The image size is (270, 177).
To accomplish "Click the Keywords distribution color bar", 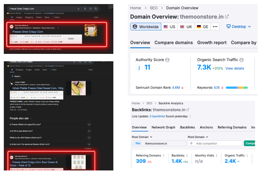I will pos(237,88).
